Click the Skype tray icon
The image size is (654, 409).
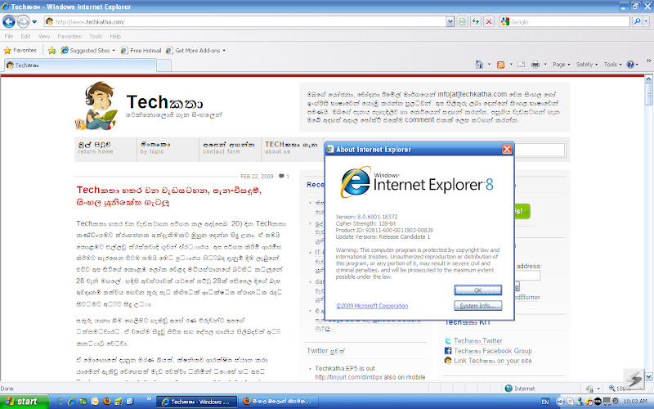point(570,402)
